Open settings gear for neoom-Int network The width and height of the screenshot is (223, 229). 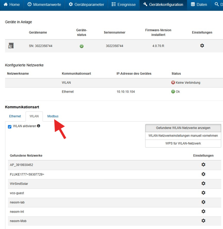(203, 211)
